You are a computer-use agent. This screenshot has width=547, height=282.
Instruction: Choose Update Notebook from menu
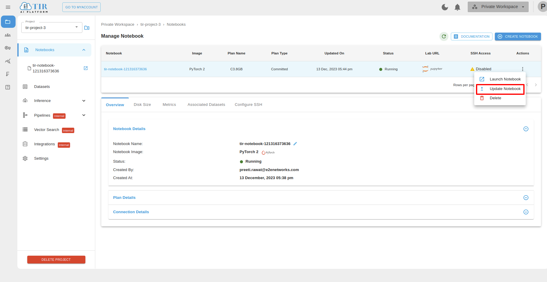click(x=500, y=89)
